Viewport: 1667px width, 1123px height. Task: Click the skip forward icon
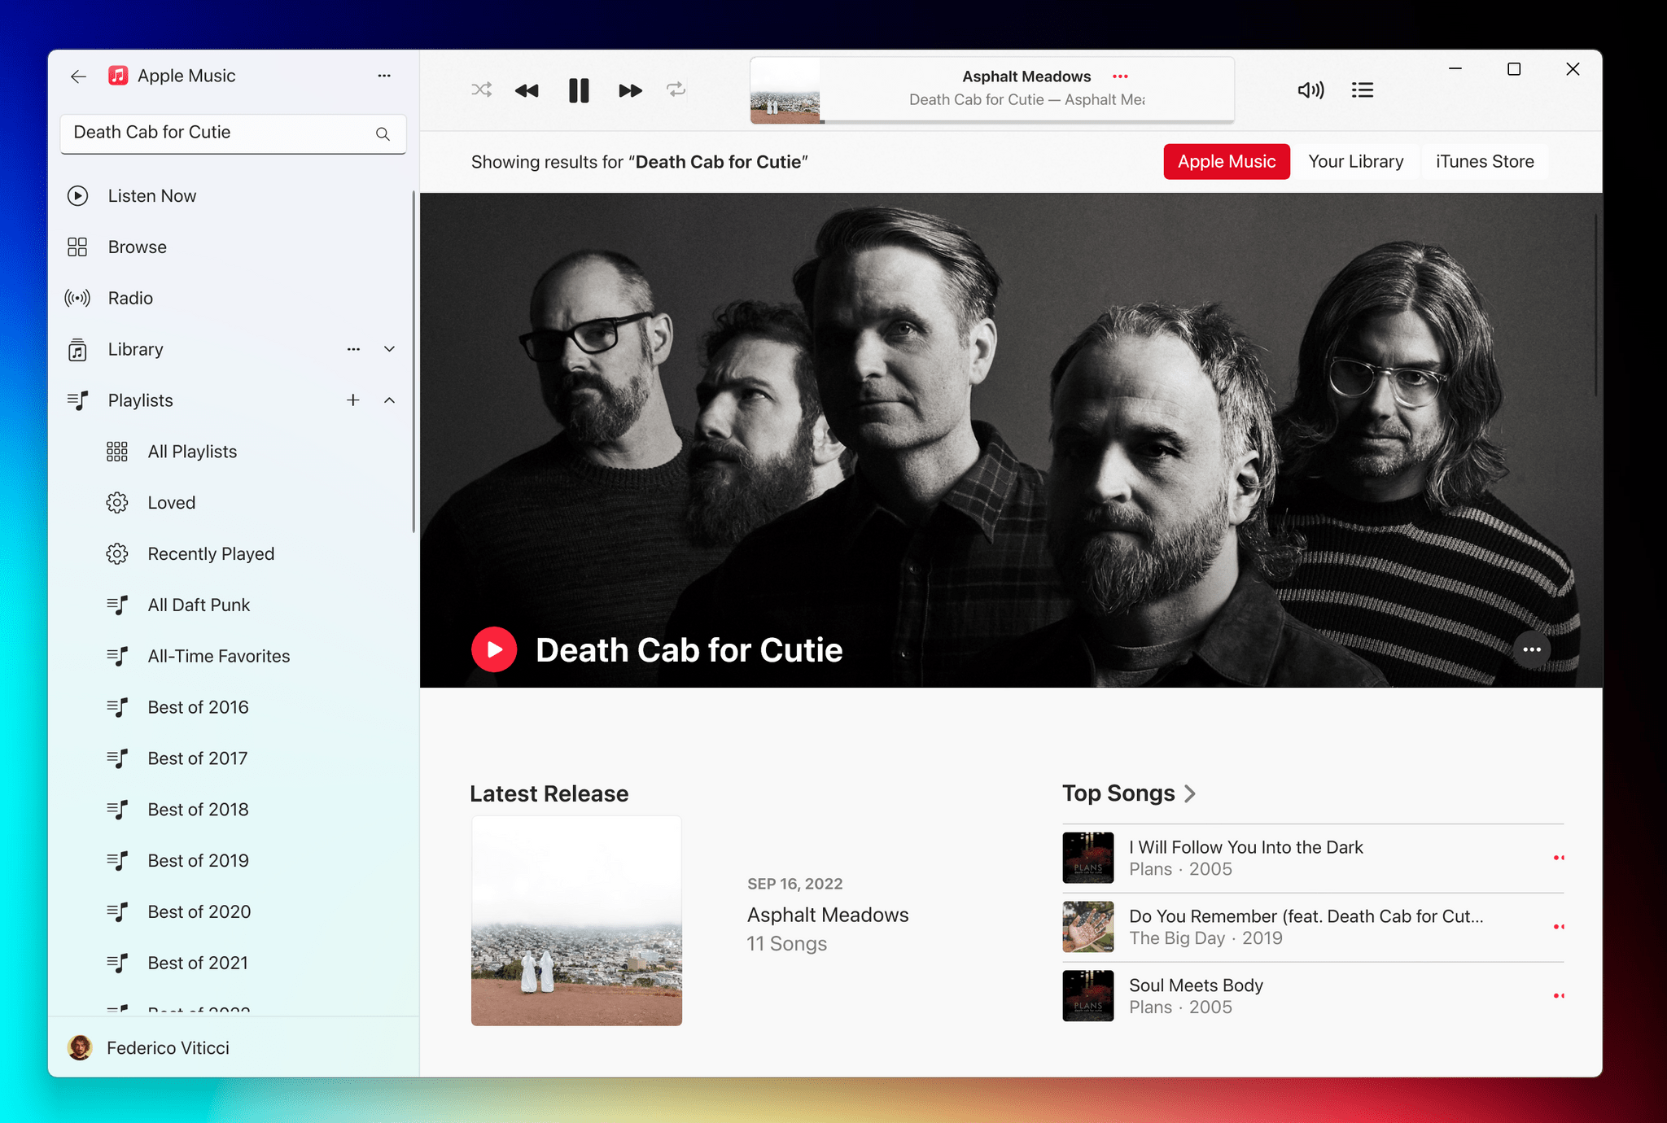click(629, 90)
